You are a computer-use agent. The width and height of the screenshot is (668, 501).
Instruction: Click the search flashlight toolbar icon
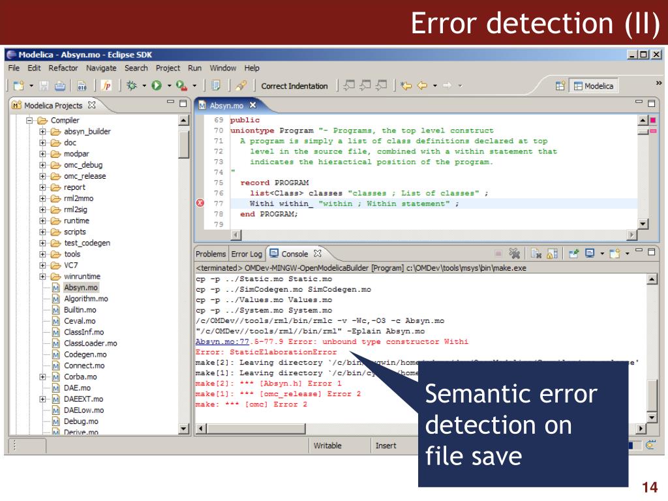(x=241, y=85)
